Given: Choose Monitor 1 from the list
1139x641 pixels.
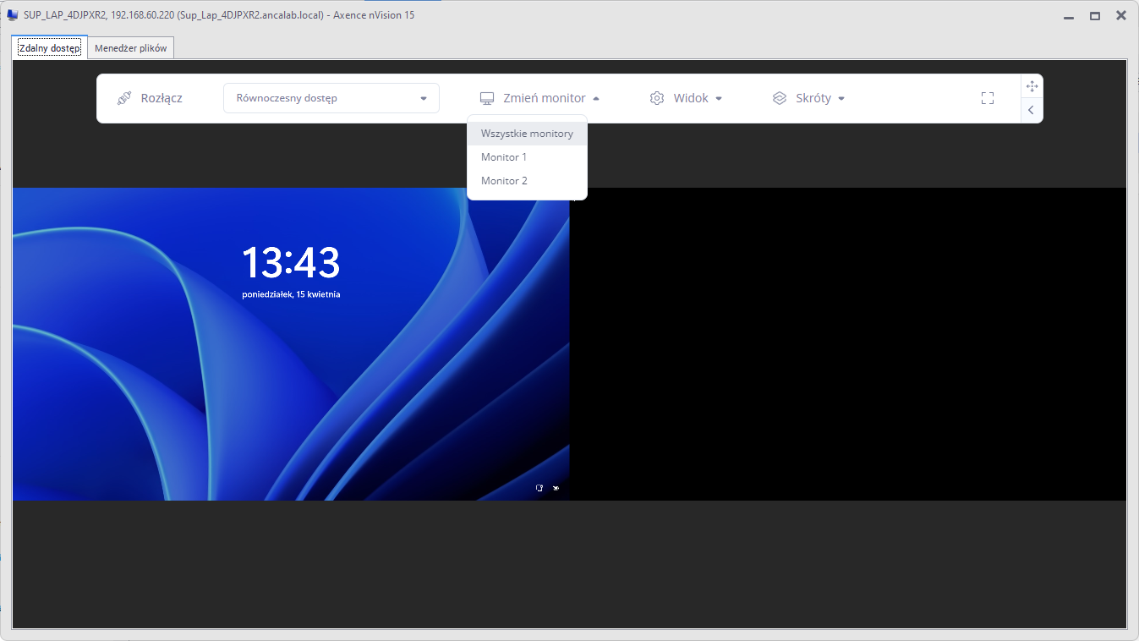Looking at the screenshot, I should [504, 157].
